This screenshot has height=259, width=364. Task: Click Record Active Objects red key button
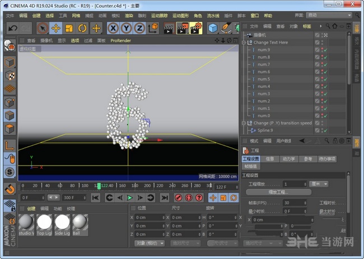179,198
